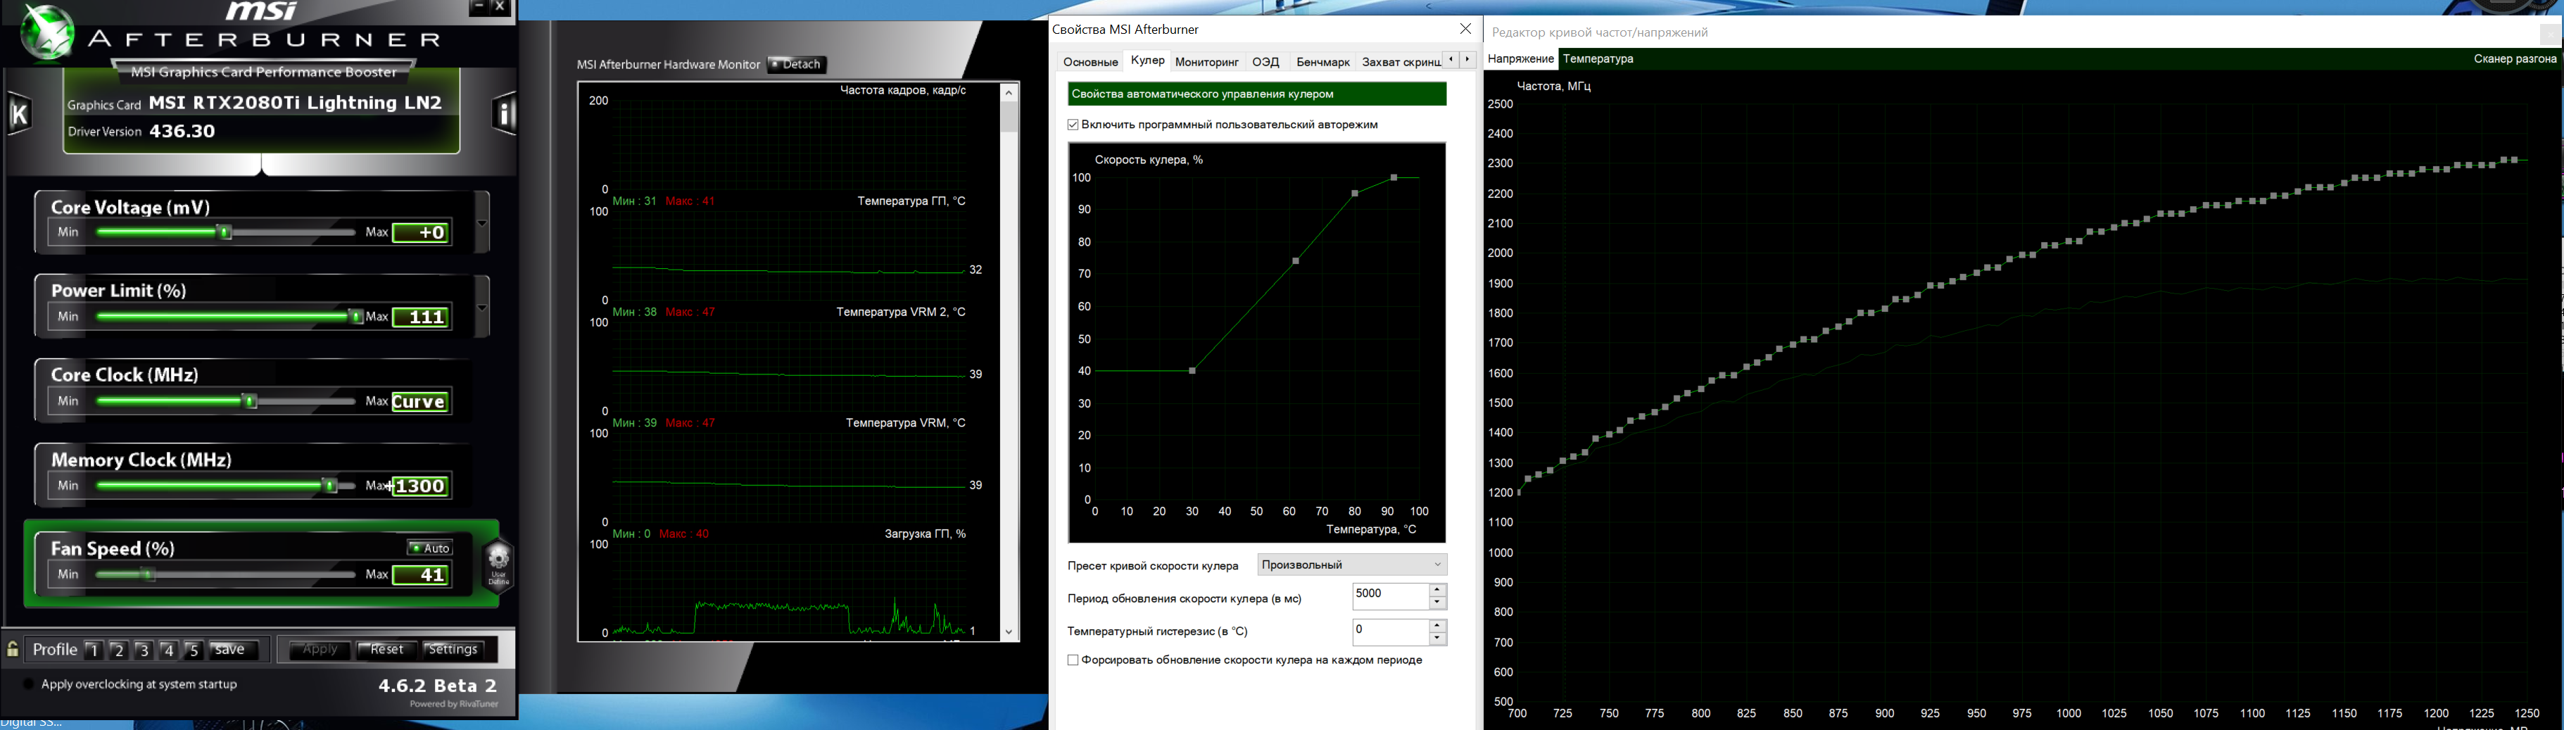
Task: Toggle the fan speed Auto button
Action: [x=430, y=548]
